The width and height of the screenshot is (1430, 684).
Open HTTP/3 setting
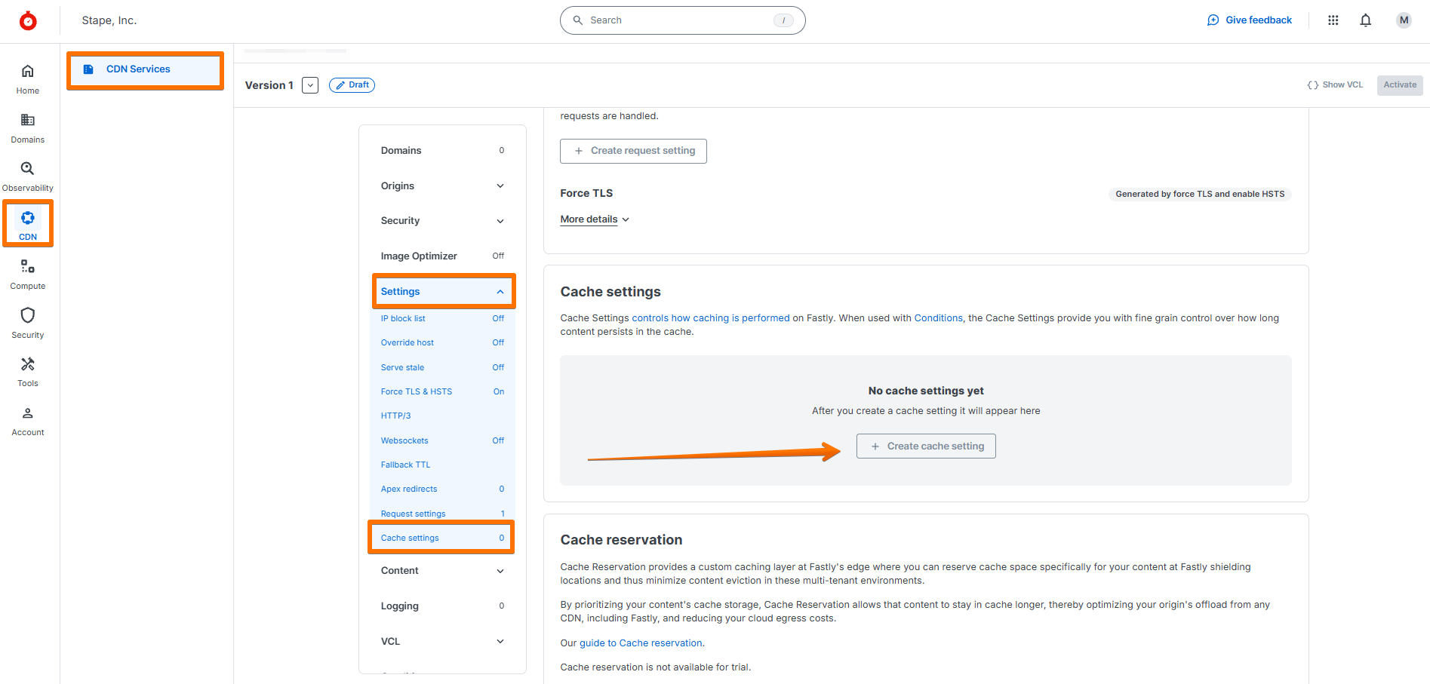point(442,416)
